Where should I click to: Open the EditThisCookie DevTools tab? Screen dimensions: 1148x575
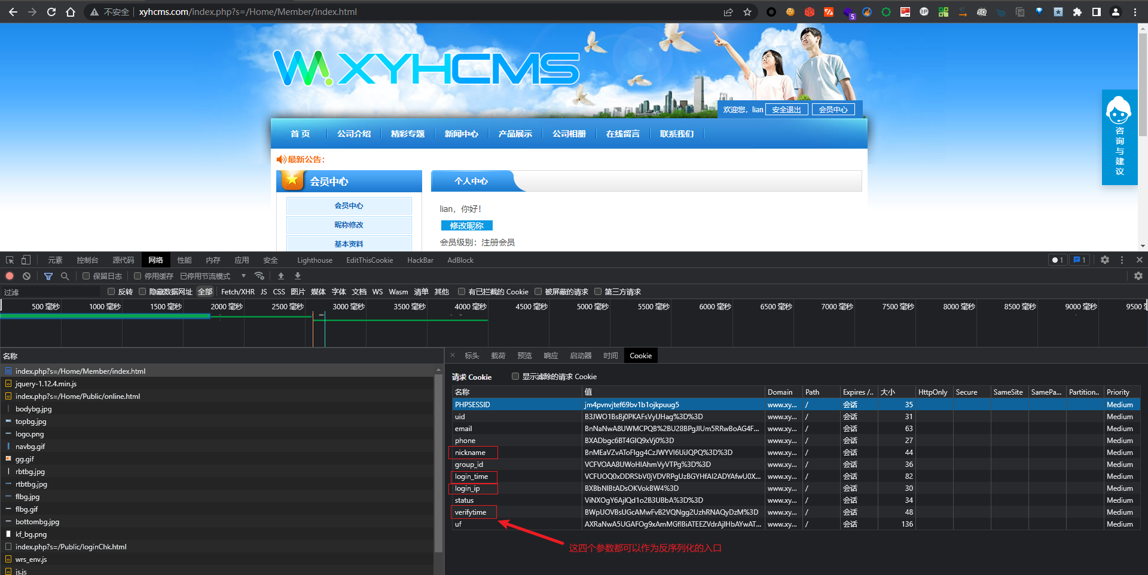tap(370, 260)
